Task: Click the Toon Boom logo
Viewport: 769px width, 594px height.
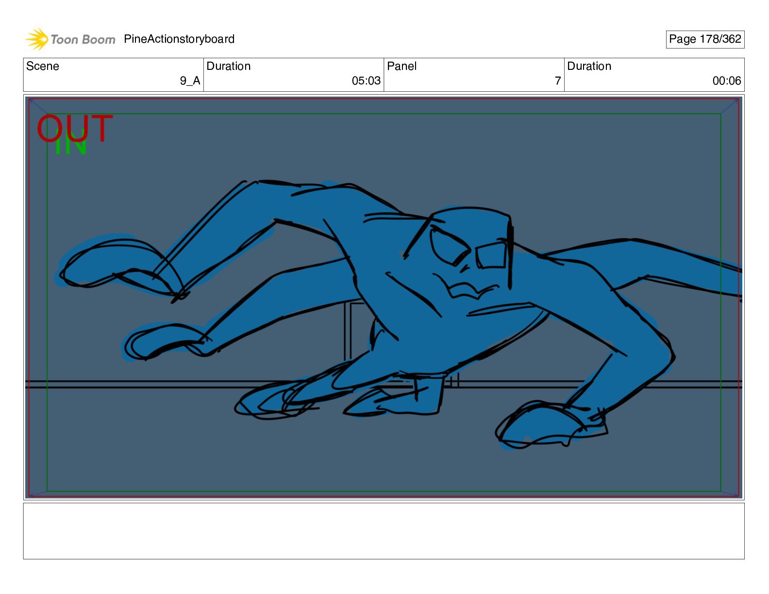Action: (x=70, y=39)
